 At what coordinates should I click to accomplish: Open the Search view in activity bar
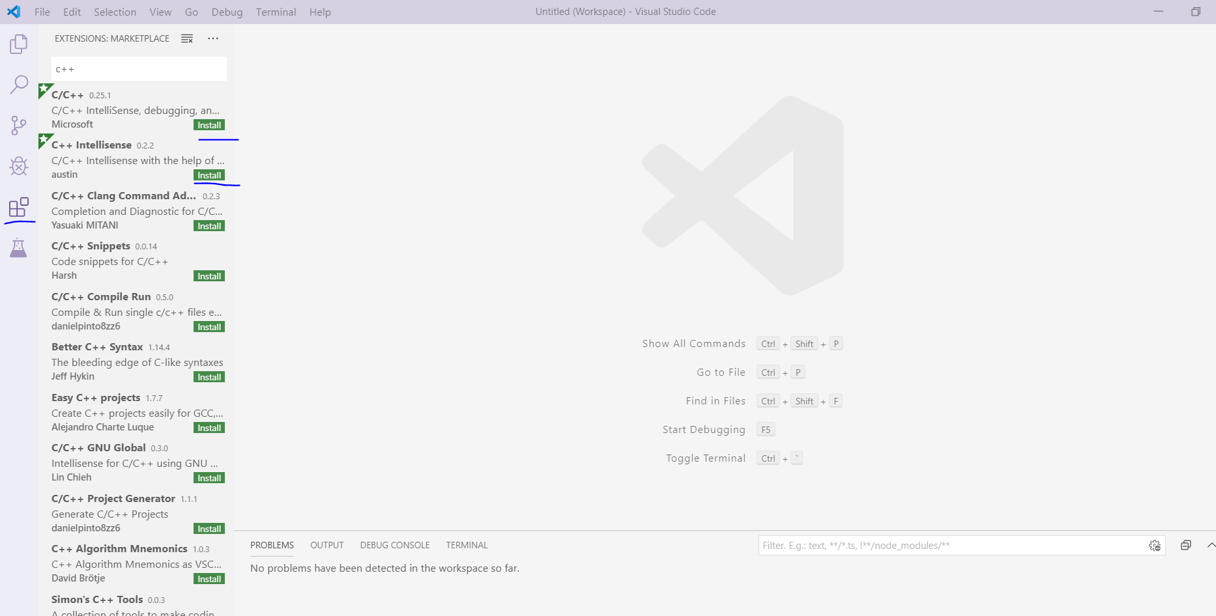pyautogui.click(x=19, y=84)
